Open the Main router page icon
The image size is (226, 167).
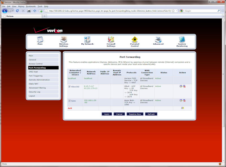tap(40, 39)
